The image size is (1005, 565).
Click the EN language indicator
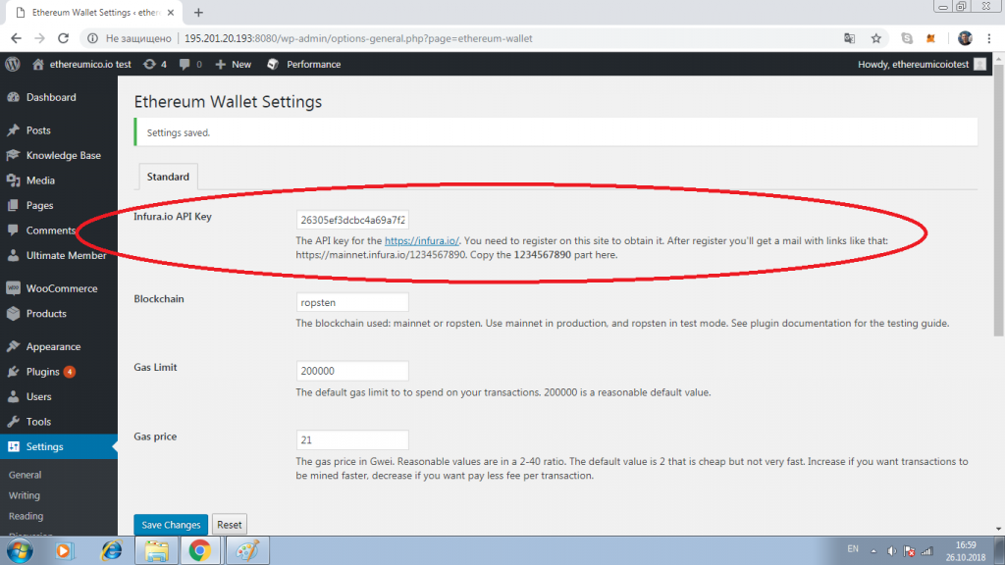pos(853,549)
